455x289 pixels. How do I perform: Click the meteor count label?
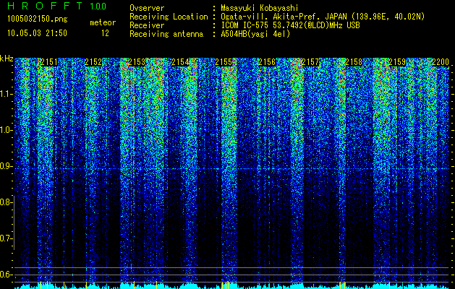pyautogui.click(x=103, y=22)
